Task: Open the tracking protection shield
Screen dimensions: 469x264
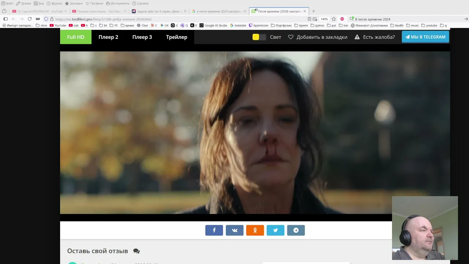Action: point(46,19)
